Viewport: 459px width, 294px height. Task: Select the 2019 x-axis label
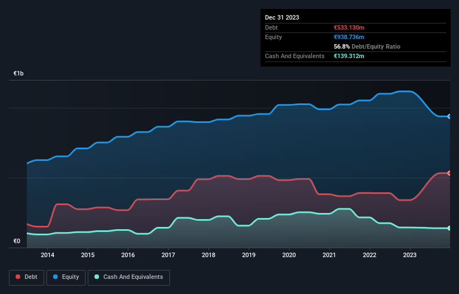pyautogui.click(x=249, y=255)
